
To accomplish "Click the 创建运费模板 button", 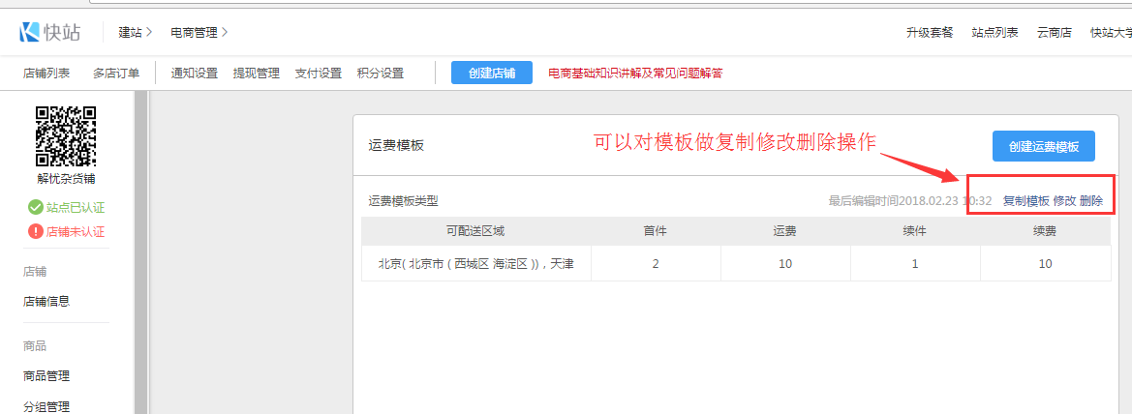I will tap(1043, 146).
